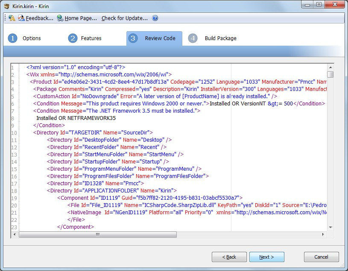This screenshot has width=348, height=271.
Task: Check for Update in toolbar
Action: (x=125, y=18)
